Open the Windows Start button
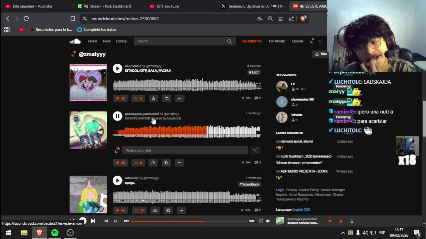Image resolution: width=426 pixels, height=239 pixels. coord(8,233)
